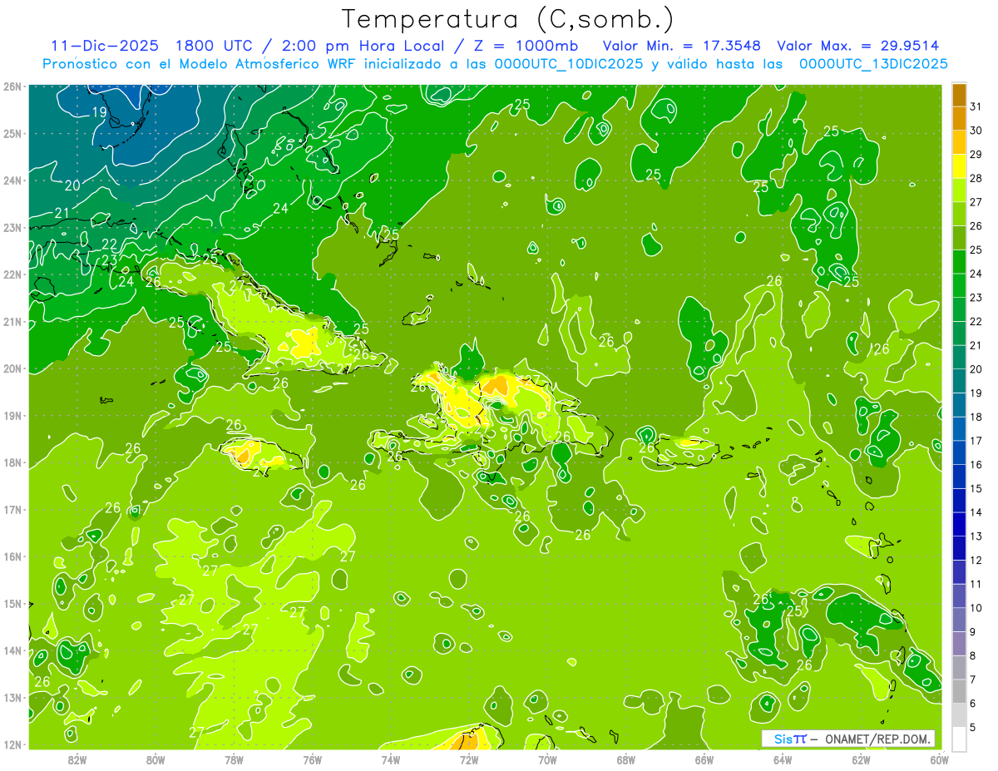Pick legend color band between 16 and 17

[959, 452]
